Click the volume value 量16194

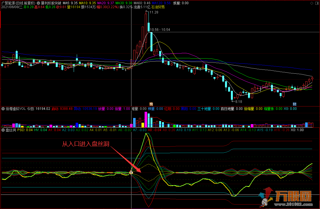74,7
